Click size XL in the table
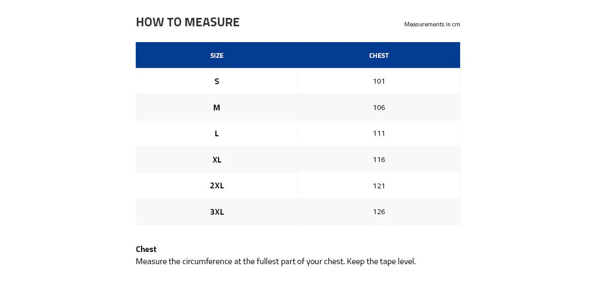 point(217,159)
